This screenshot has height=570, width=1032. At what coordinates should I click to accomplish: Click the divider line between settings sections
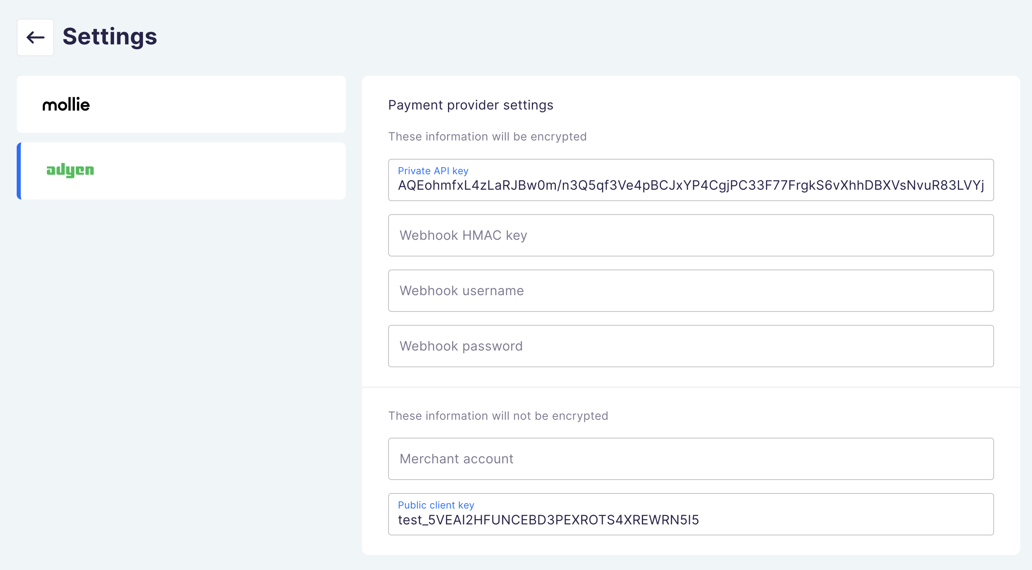pos(691,387)
